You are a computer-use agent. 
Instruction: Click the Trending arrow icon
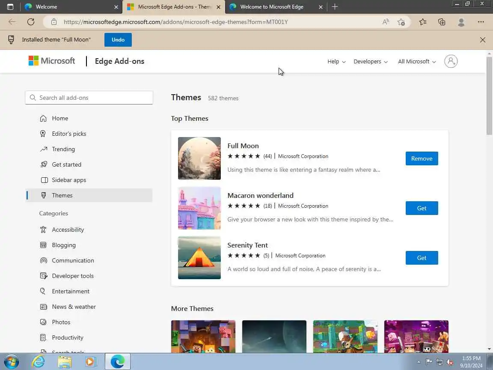[43, 149]
